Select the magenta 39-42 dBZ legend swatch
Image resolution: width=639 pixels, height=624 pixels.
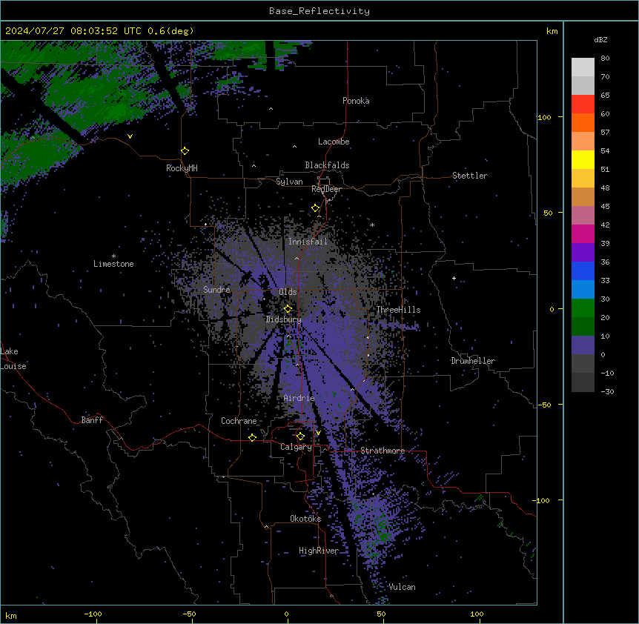pos(583,233)
